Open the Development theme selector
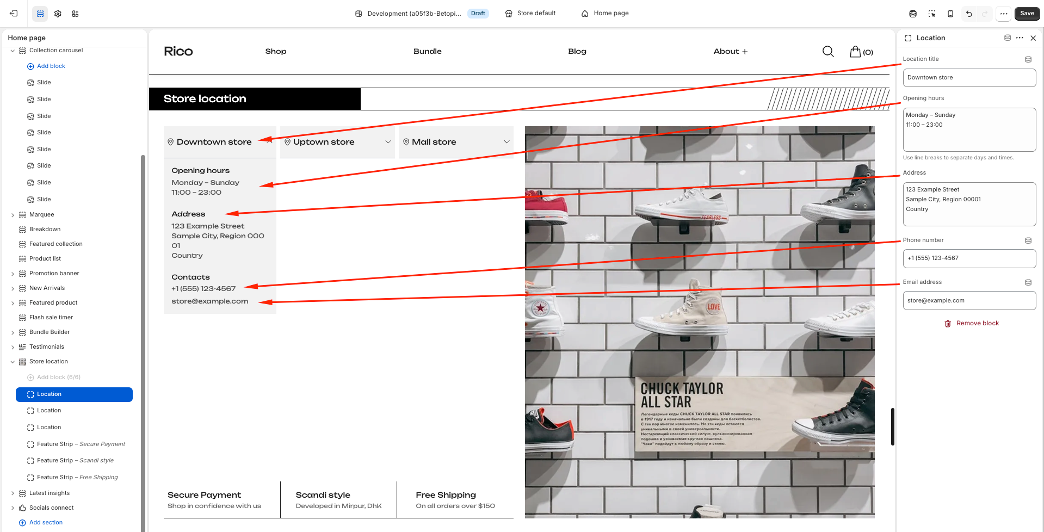 pos(421,14)
